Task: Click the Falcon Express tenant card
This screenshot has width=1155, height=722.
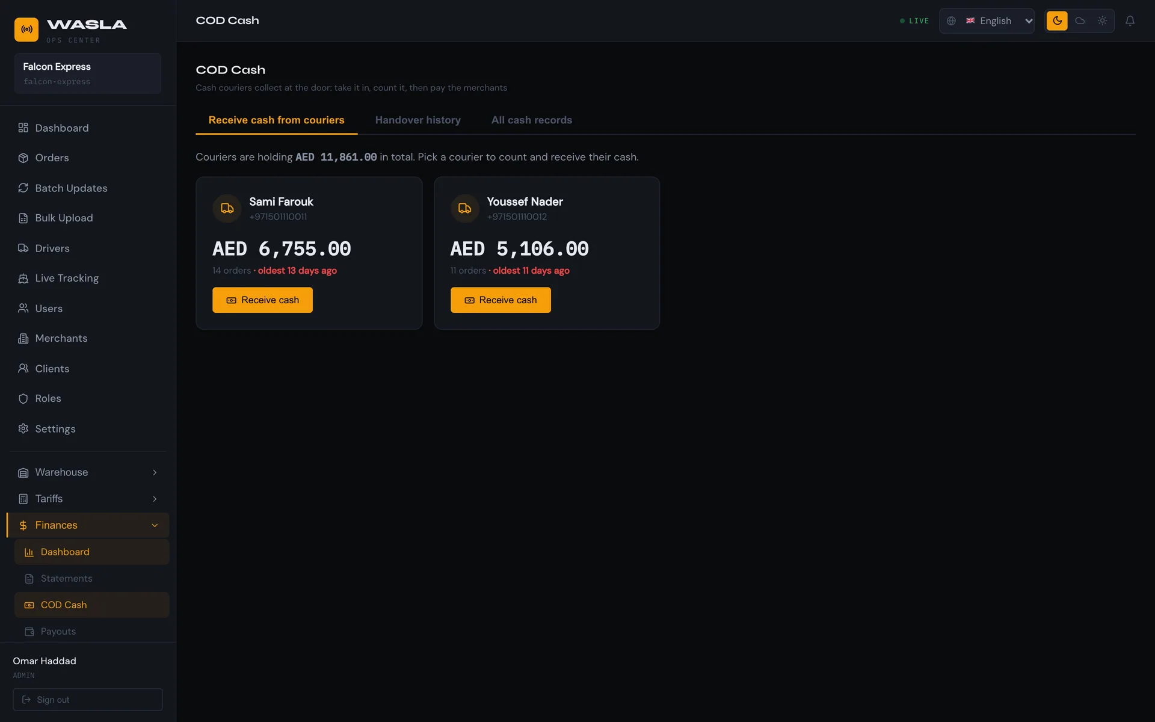Action: pos(88,73)
